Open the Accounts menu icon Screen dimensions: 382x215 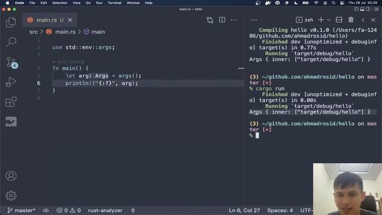[x=11, y=176]
